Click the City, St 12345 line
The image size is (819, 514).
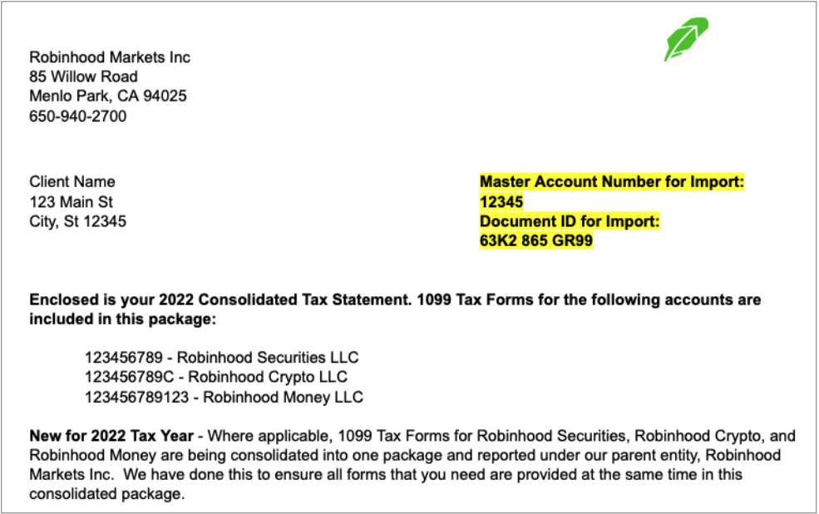point(78,222)
